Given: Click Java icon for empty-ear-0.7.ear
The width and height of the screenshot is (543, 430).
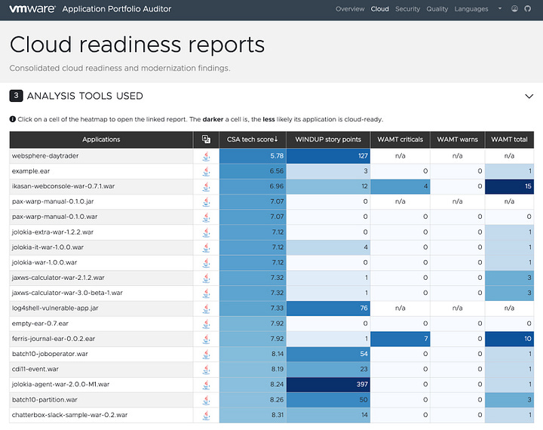Looking at the screenshot, I should point(207,324).
